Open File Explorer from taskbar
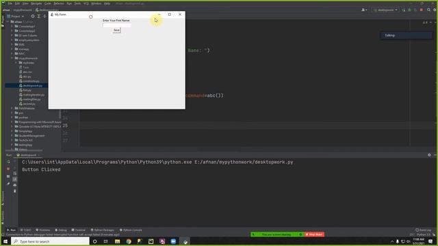This screenshot has height=246, width=438. coord(117,241)
